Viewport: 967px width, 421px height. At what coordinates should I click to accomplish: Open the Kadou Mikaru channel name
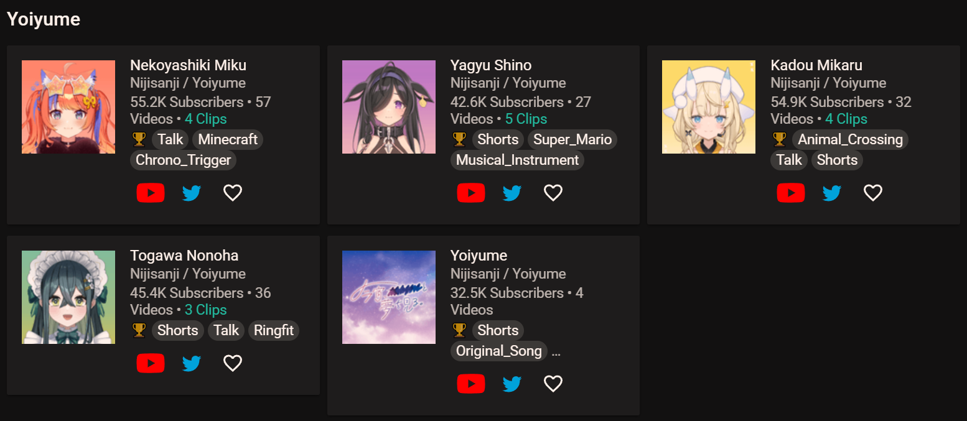[816, 65]
